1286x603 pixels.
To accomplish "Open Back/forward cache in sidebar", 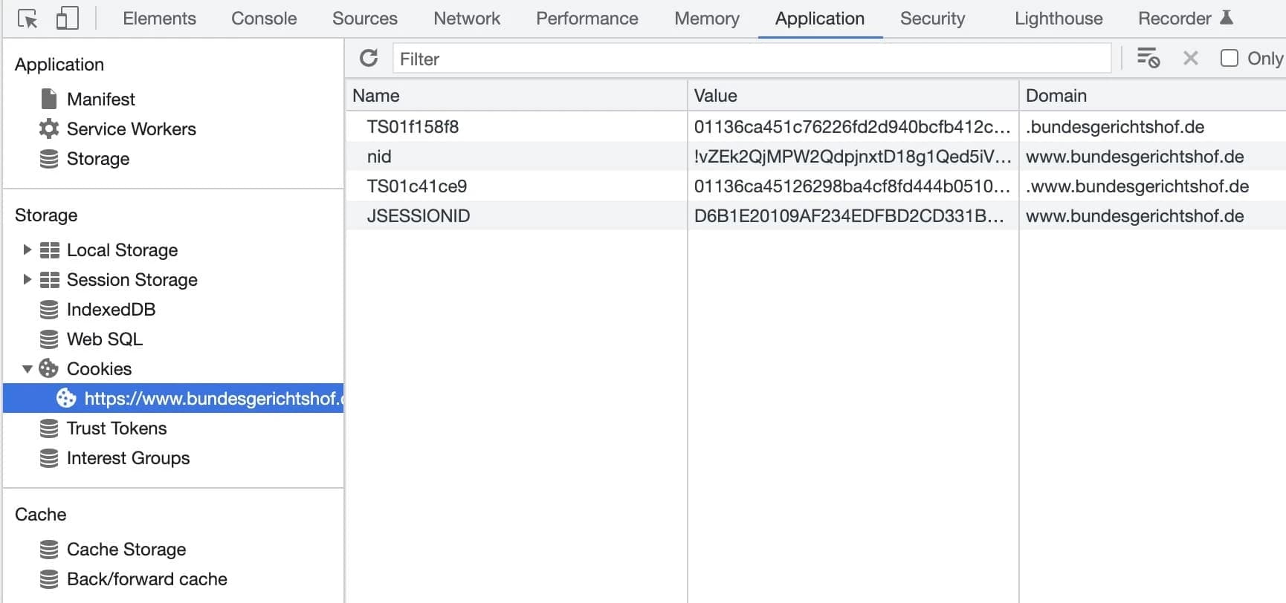I will point(146,578).
